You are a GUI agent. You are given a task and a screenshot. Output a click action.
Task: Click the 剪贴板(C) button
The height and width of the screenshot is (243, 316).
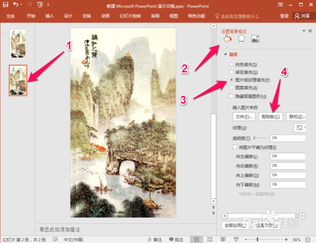[270, 117]
